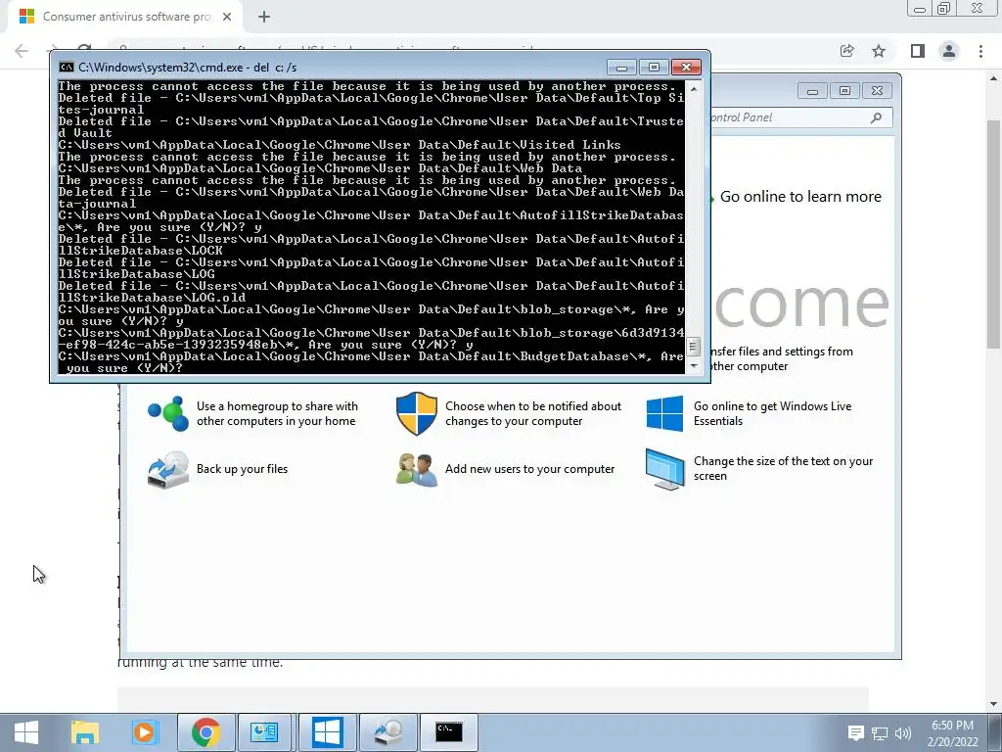This screenshot has width=1002, height=752.
Task: Open the Action Center tray icon
Action: [855, 733]
